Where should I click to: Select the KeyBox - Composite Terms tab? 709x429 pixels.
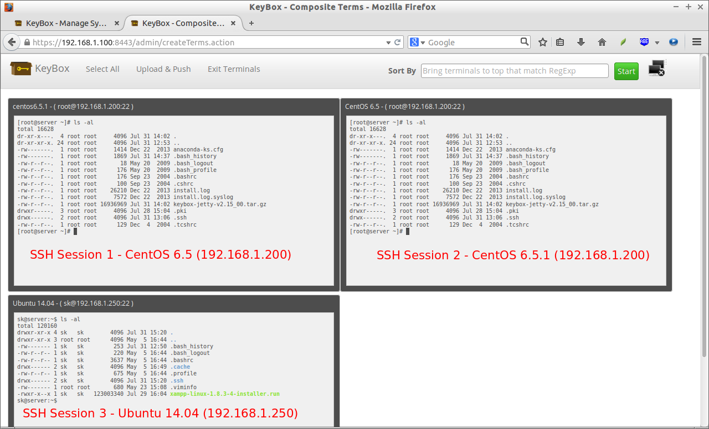pyautogui.click(x=183, y=23)
